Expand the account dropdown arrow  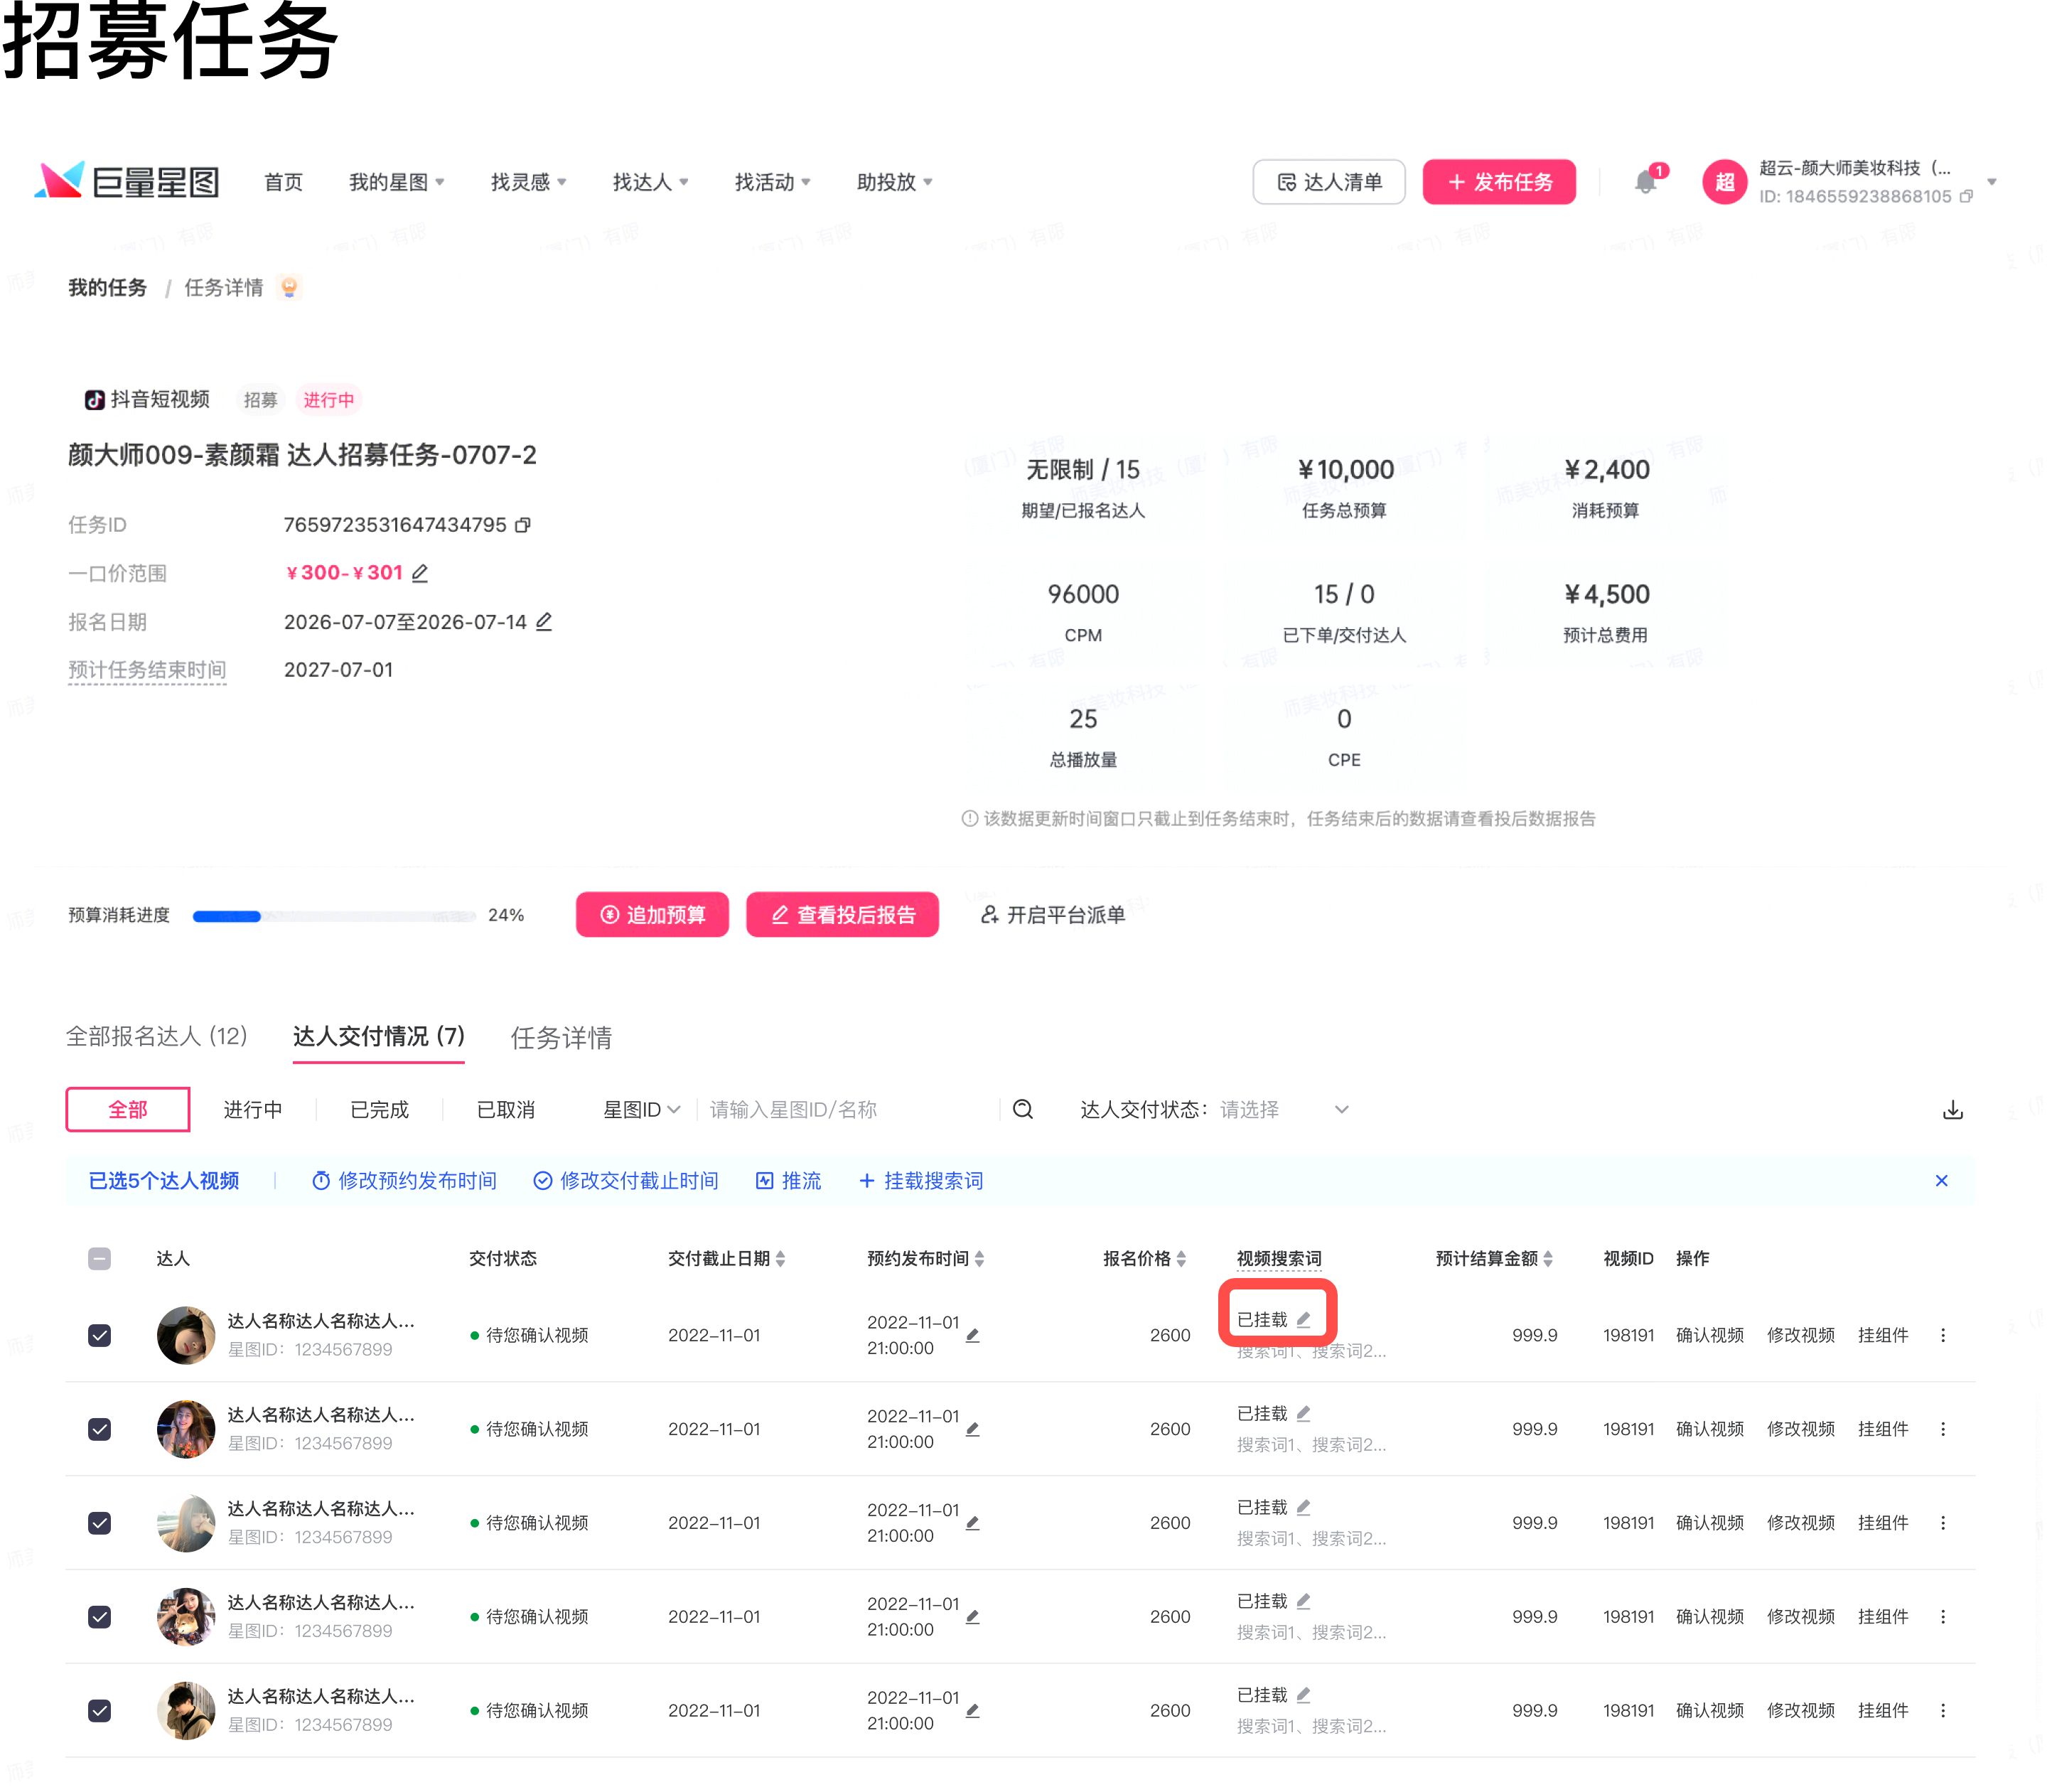click(x=1991, y=182)
